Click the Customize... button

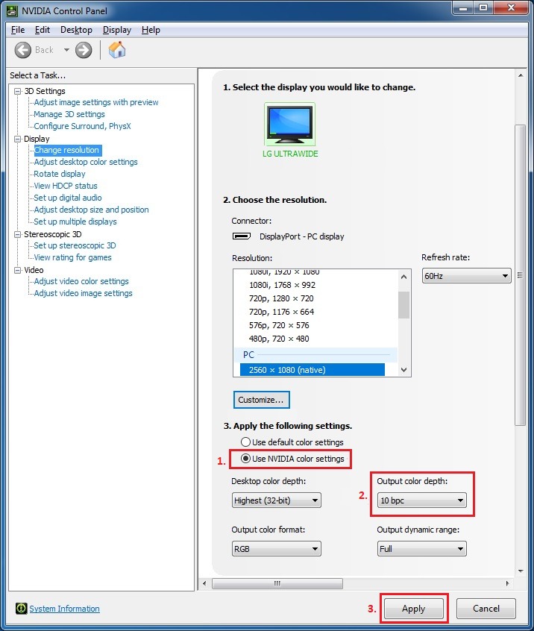261,400
